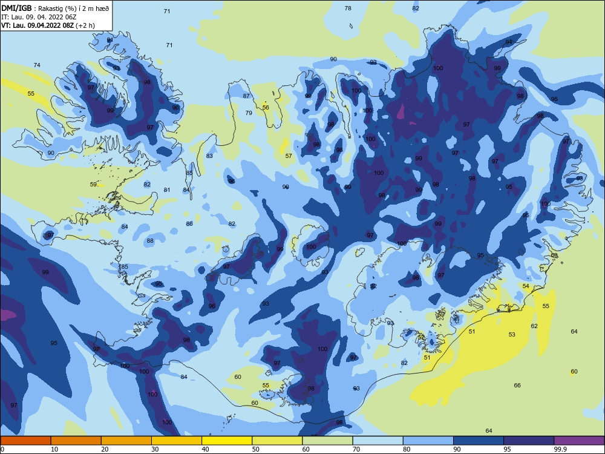Click the 'IT: Lau. 09. 04. 2022 06Z' line
The image size is (605, 454).
point(39,18)
